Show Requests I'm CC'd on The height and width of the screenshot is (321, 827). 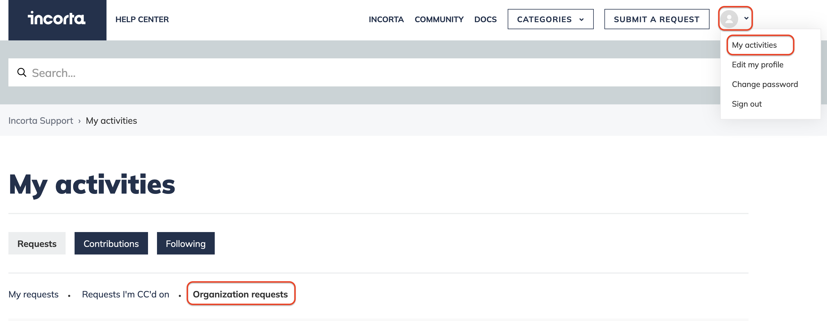pyautogui.click(x=126, y=294)
